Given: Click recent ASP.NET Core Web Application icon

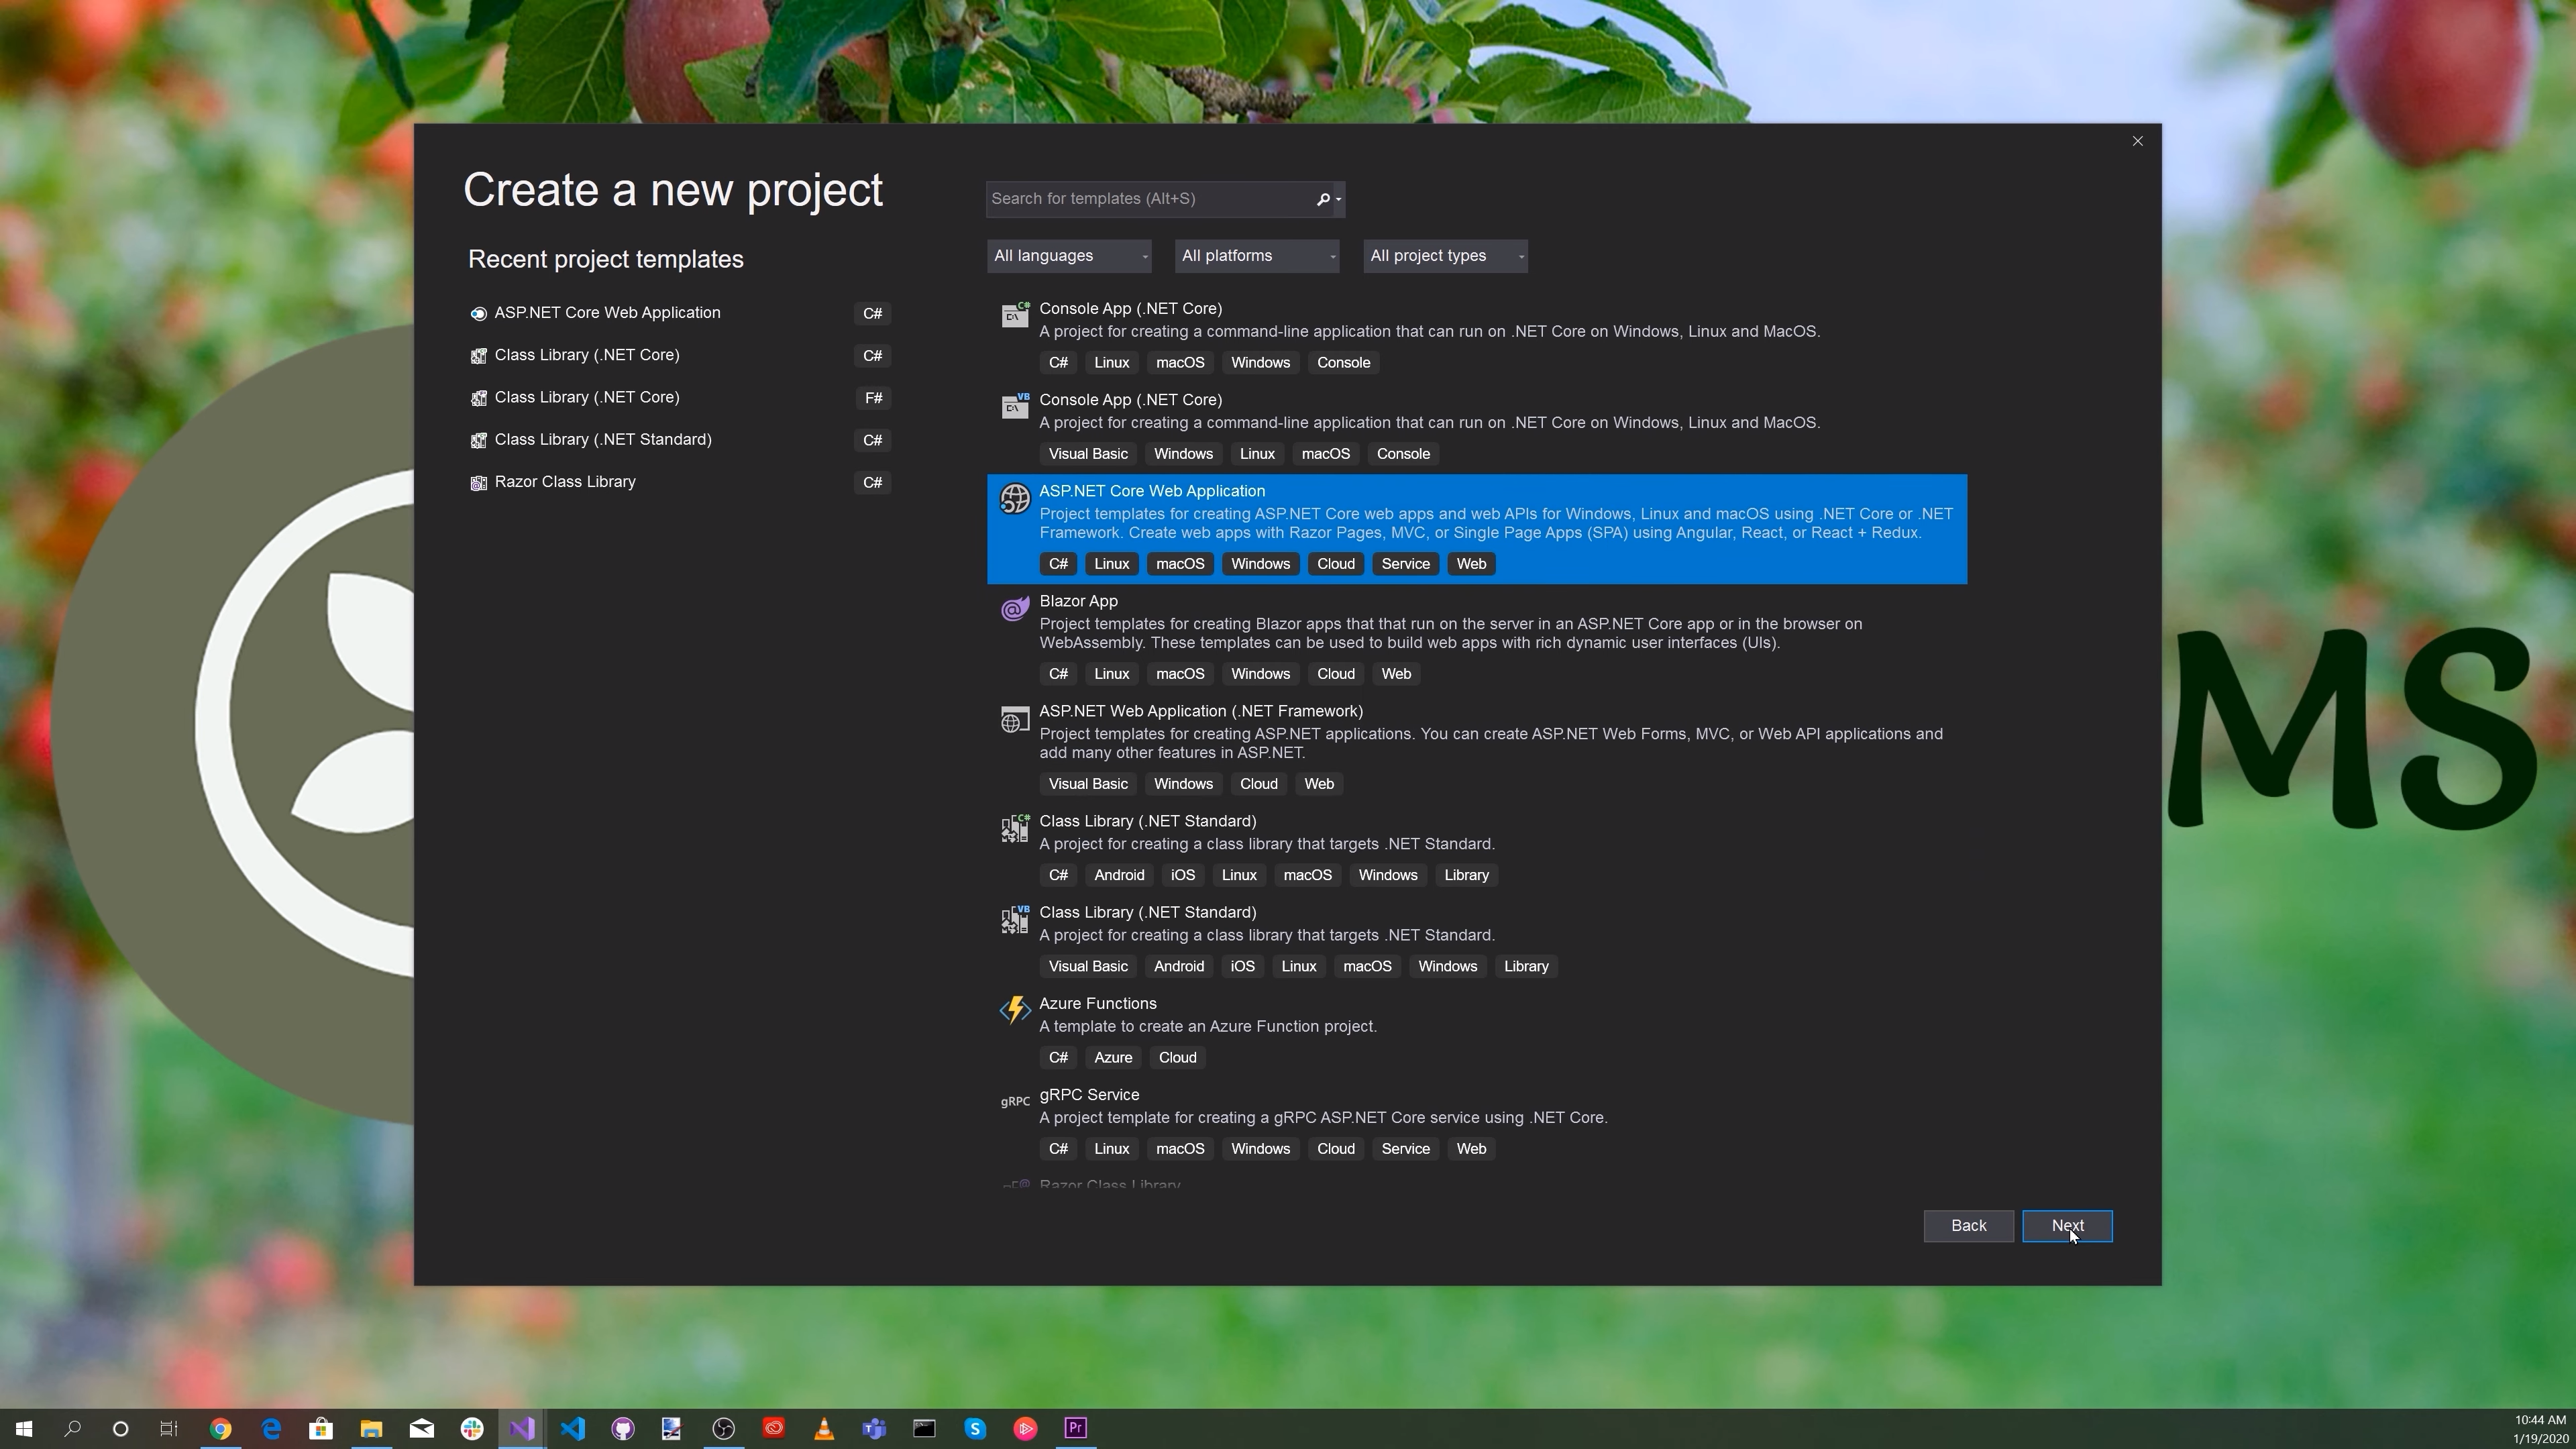Looking at the screenshot, I should click(478, 314).
